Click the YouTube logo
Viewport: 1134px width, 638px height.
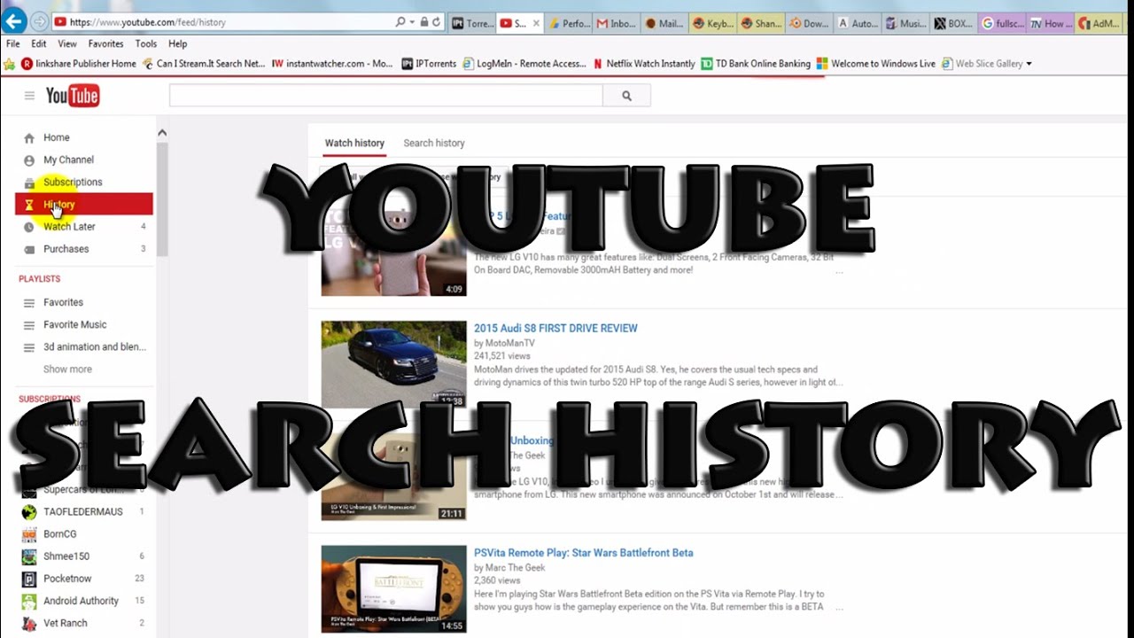tap(73, 96)
